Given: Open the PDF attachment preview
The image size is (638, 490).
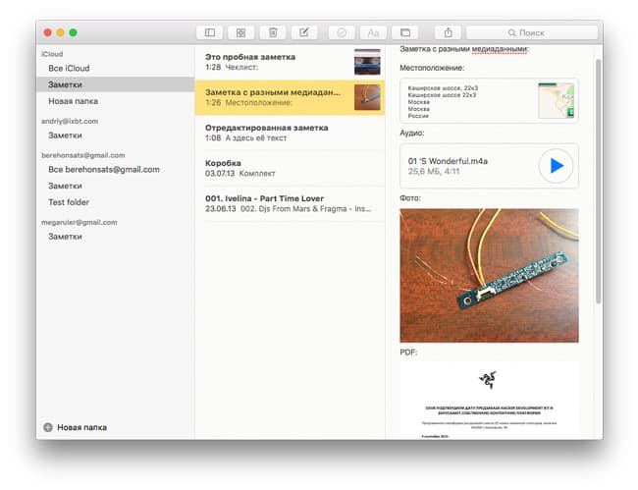Looking at the screenshot, I should [489, 401].
